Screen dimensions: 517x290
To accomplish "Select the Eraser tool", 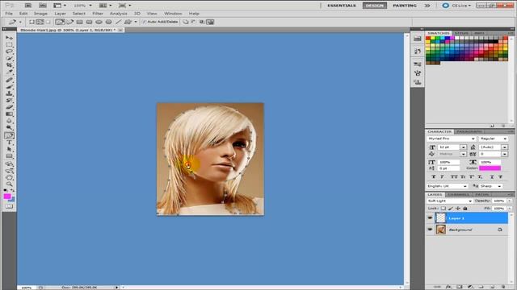I will coord(9,107).
